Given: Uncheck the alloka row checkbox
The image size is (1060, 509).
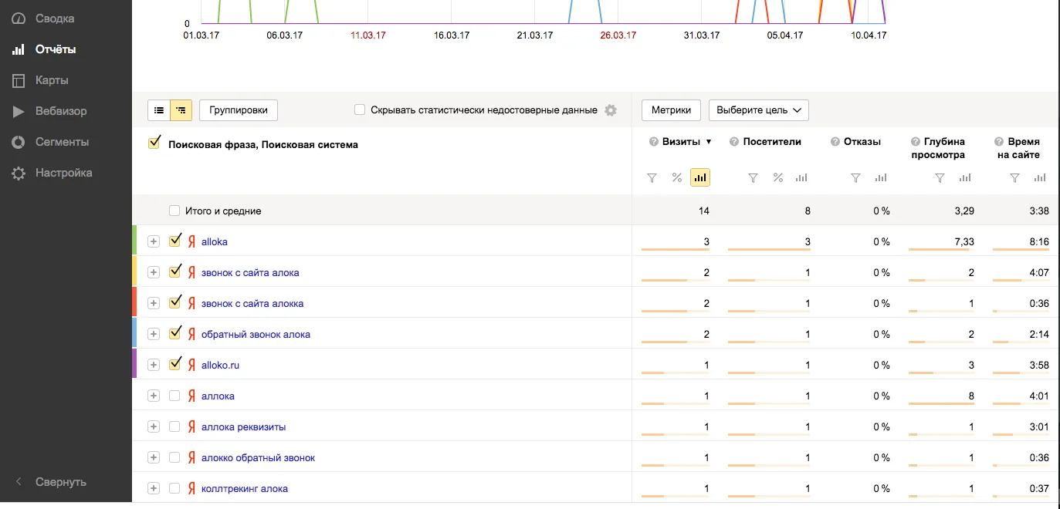Looking at the screenshot, I should coord(174,241).
